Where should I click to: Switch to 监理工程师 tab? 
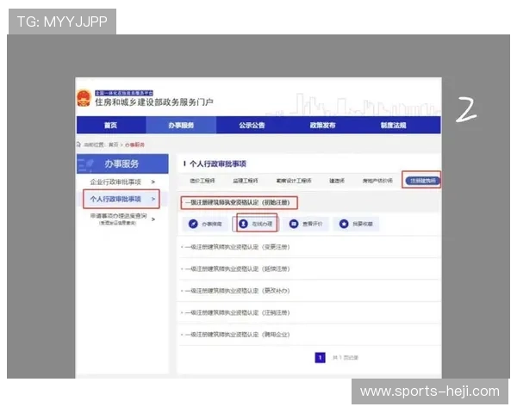click(x=246, y=181)
